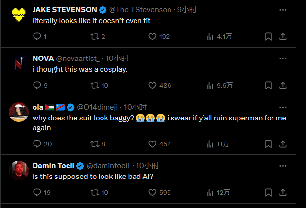Retweet Jake Stevenson's tweet
The image size is (306, 208).
point(94,36)
